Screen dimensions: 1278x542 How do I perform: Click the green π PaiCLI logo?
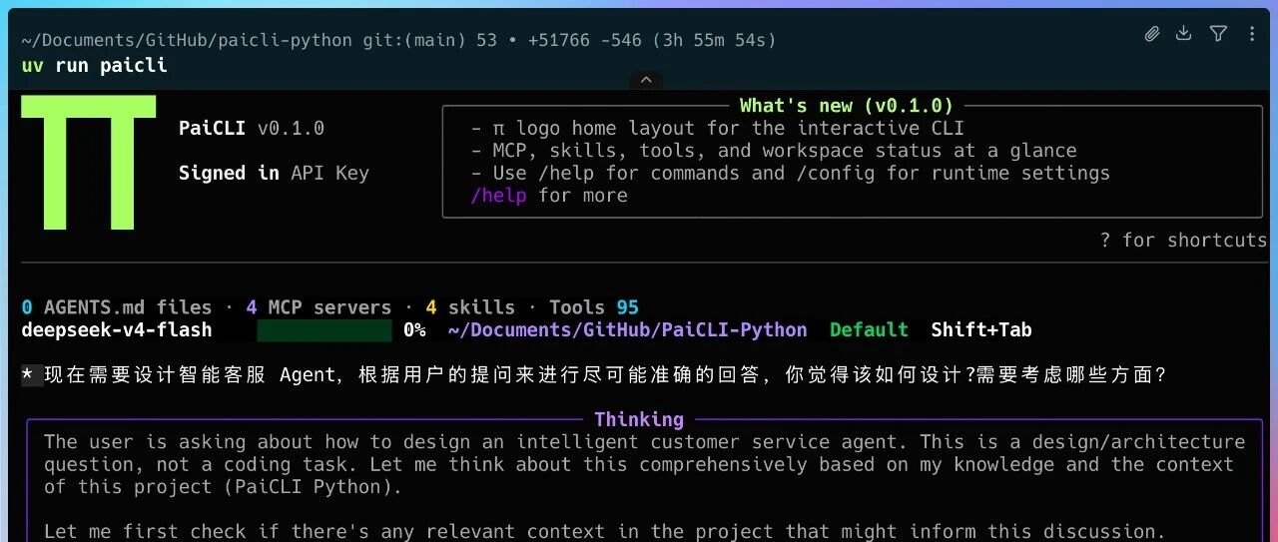[90, 163]
